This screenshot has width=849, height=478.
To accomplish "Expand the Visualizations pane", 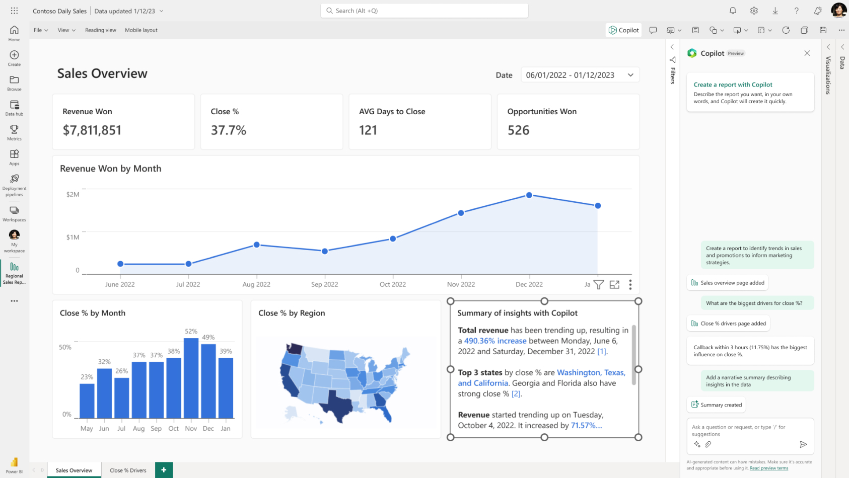I will tap(828, 47).
